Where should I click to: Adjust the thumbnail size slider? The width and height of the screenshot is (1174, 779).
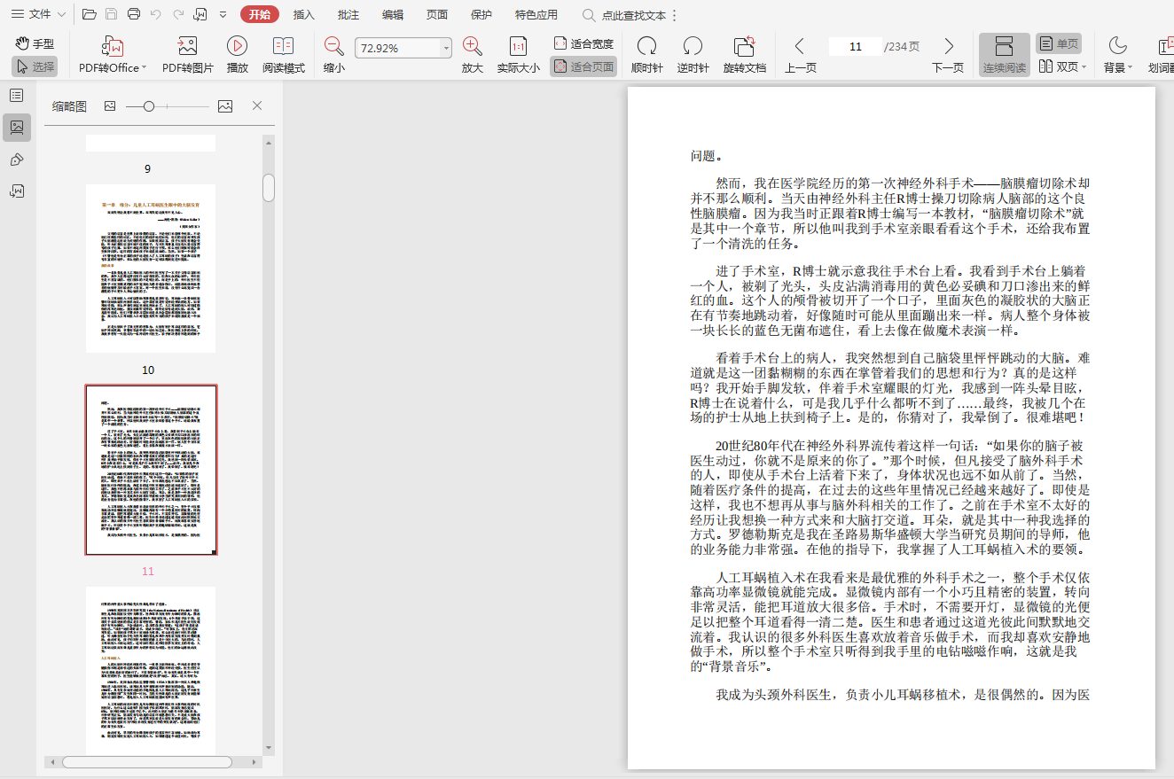149,106
